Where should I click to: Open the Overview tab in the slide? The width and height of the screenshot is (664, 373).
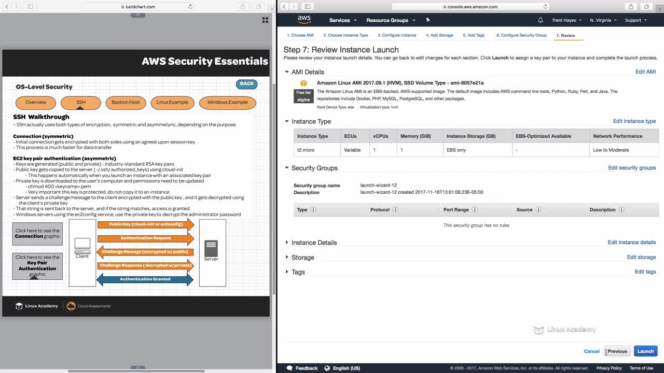[36, 102]
